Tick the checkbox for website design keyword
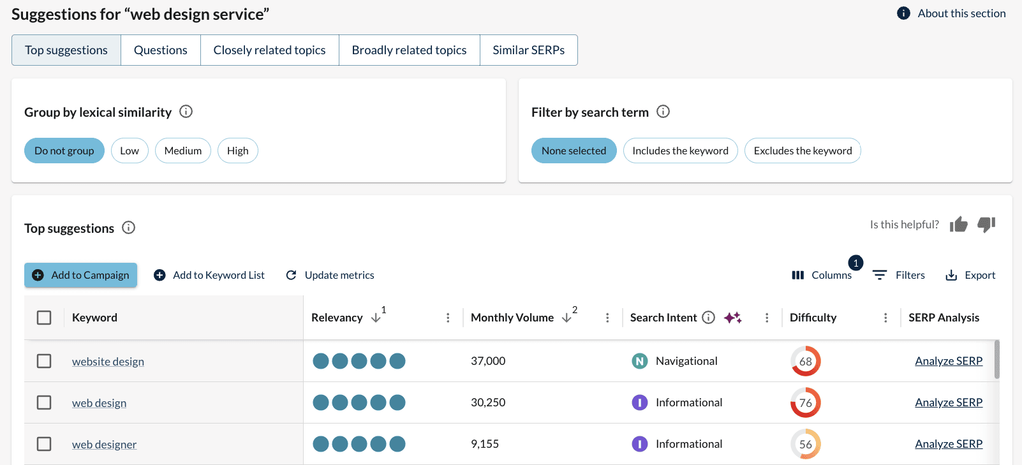 coord(44,361)
